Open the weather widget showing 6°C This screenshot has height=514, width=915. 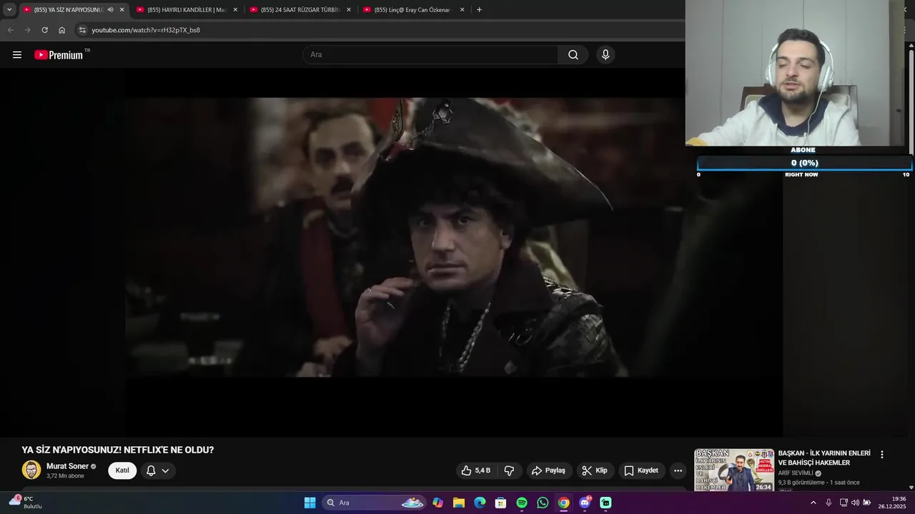(26, 502)
